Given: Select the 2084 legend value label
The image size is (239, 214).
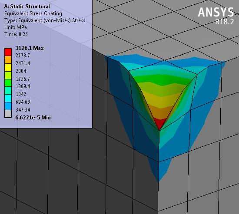Looking at the screenshot, I should click(x=21, y=71).
